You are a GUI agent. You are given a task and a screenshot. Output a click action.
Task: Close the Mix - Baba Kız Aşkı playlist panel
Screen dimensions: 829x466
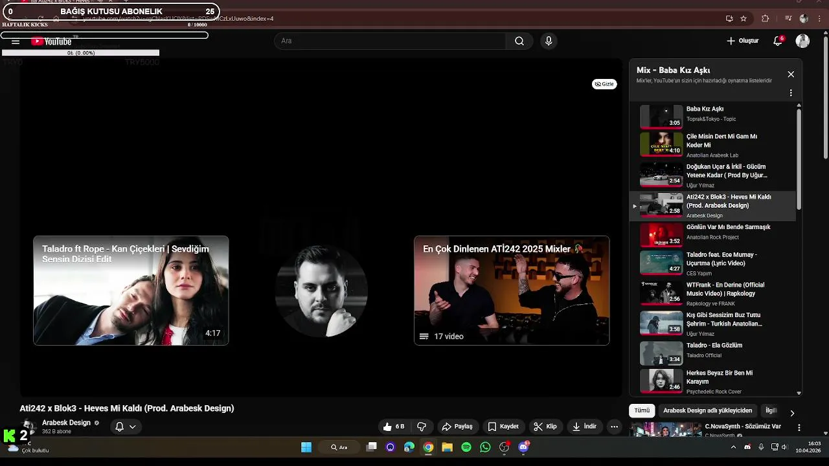(x=791, y=74)
